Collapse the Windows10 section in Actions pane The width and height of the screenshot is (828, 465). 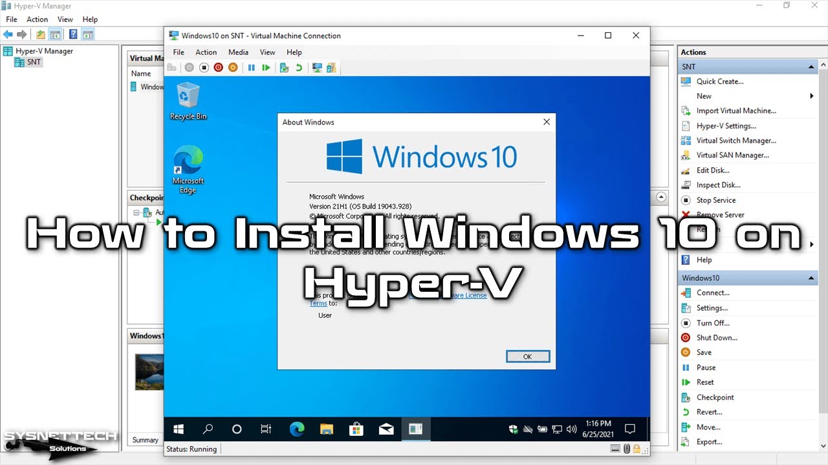812,278
